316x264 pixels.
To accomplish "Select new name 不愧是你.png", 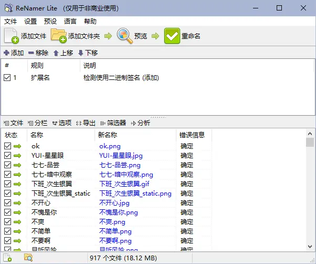I will [118, 212].
